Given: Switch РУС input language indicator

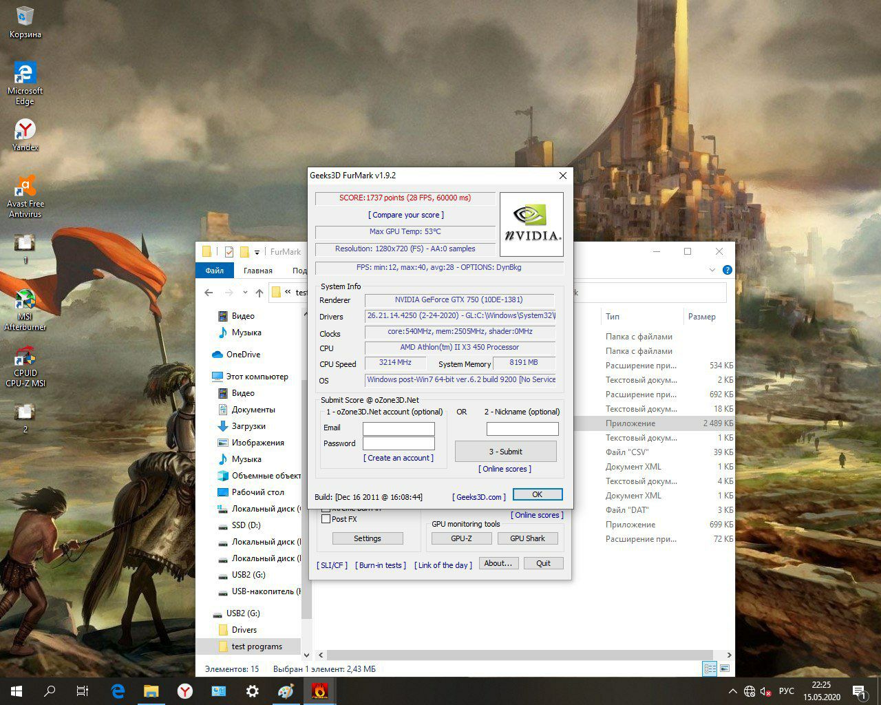Looking at the screenshot, I should point(787,691).
